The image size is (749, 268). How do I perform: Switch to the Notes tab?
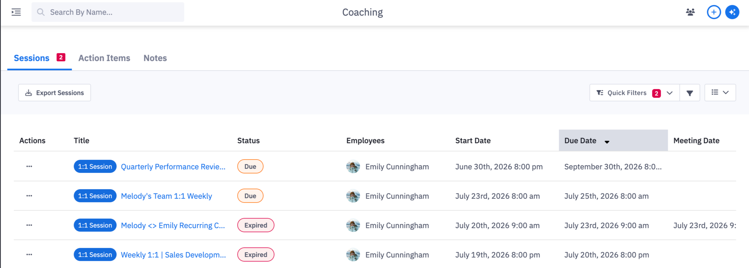click(155, 58)
